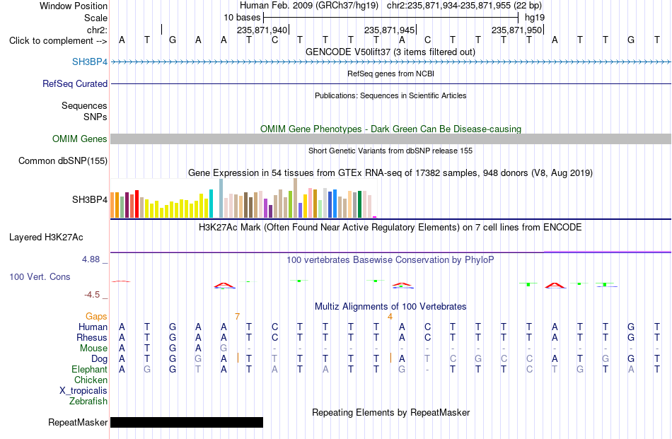The height and width of the screenshot is (439, 672).
Task: Click 'Short Genetic Variants from dbSNP release 155'
Action: coord(390,151)
